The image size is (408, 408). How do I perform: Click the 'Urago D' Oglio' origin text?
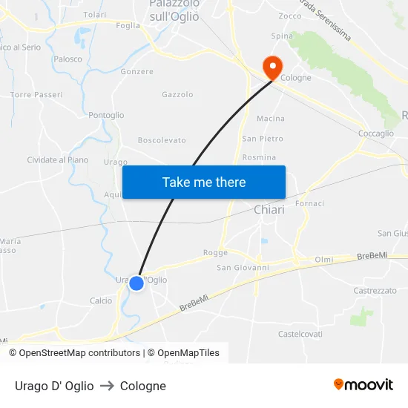click(54, 386)
